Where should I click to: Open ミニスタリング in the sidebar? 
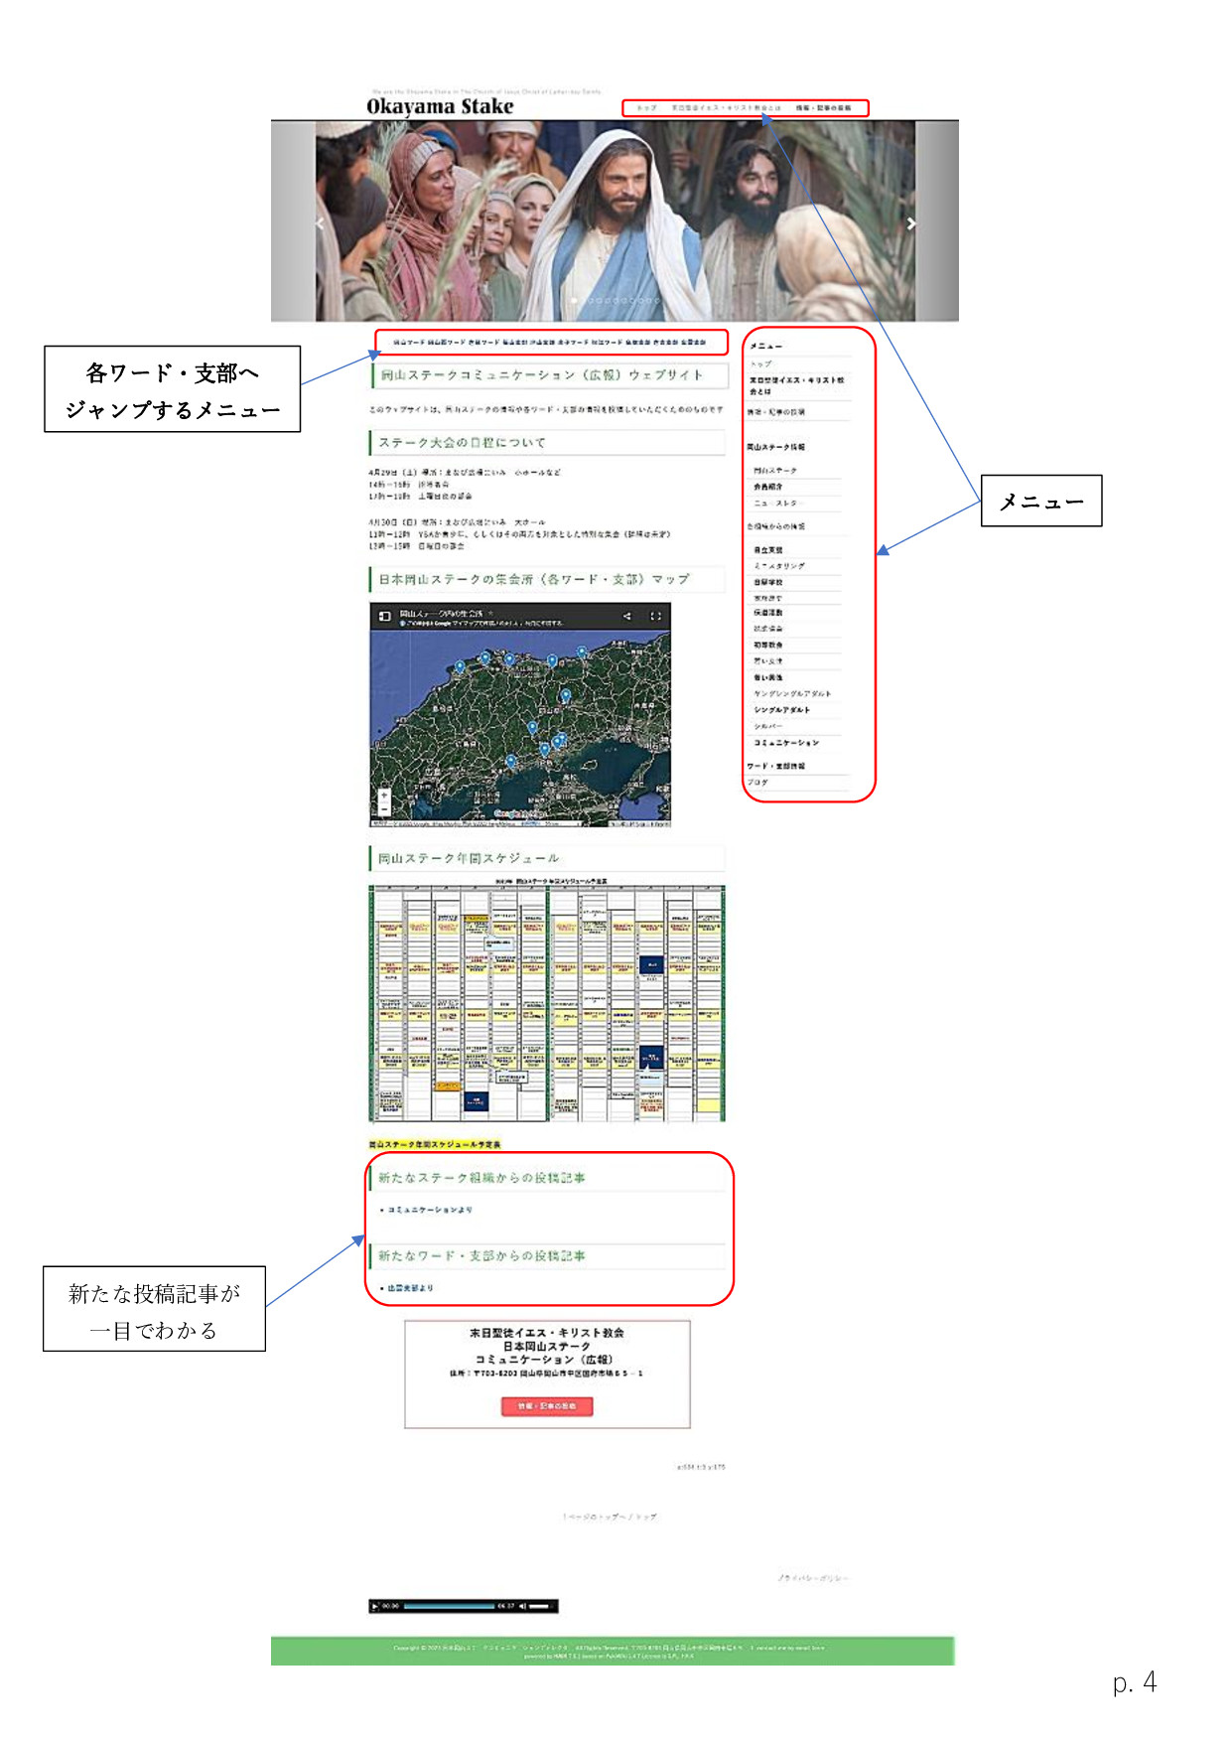pyautogui.click(x=779, y=566)
